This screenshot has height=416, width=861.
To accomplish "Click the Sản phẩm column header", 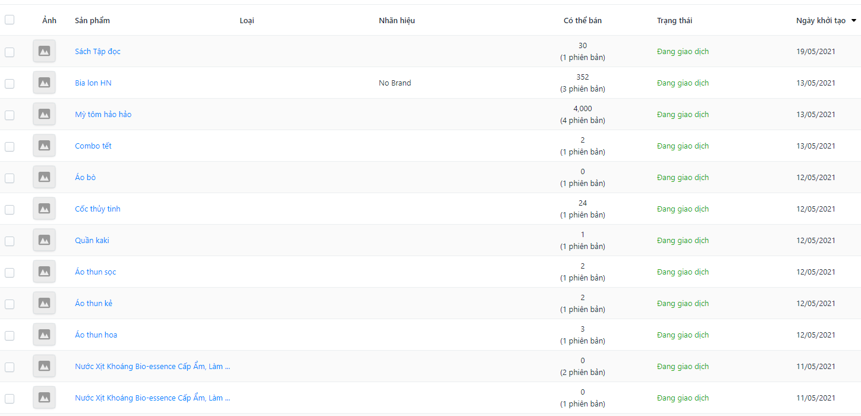I will tap(92, 21).
